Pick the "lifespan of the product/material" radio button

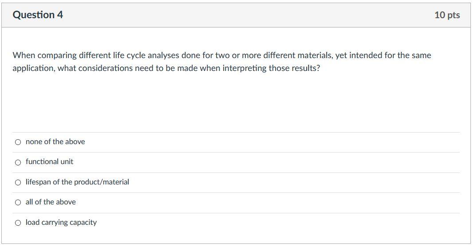[18, 183]
